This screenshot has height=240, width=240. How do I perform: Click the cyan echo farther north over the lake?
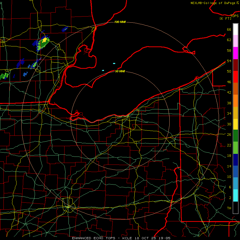114,63
